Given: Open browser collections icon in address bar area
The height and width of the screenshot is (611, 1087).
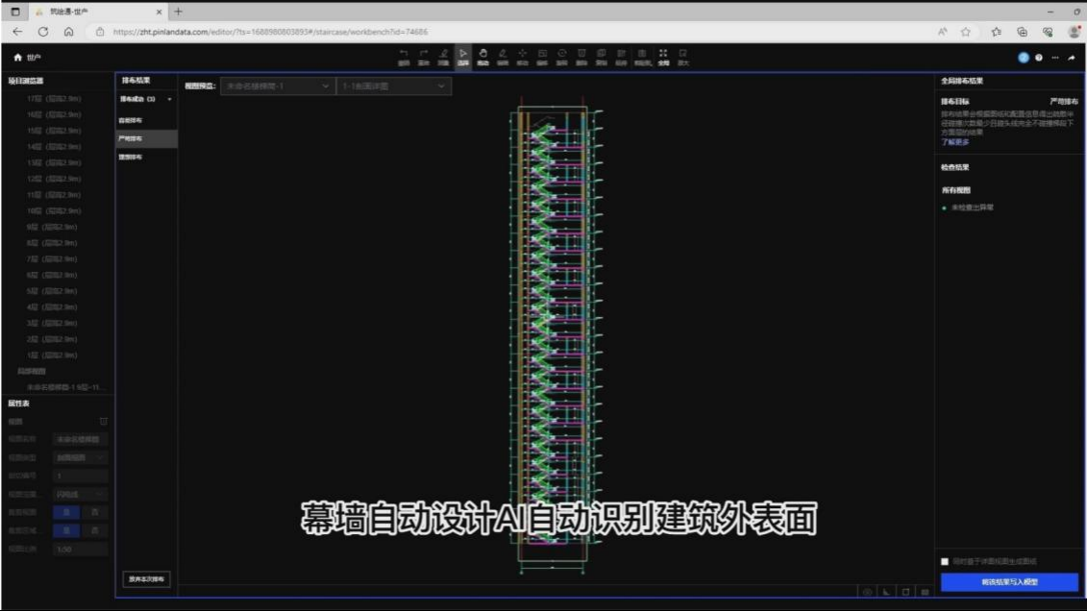Looking at the screenshot, I should [1022, 32].
